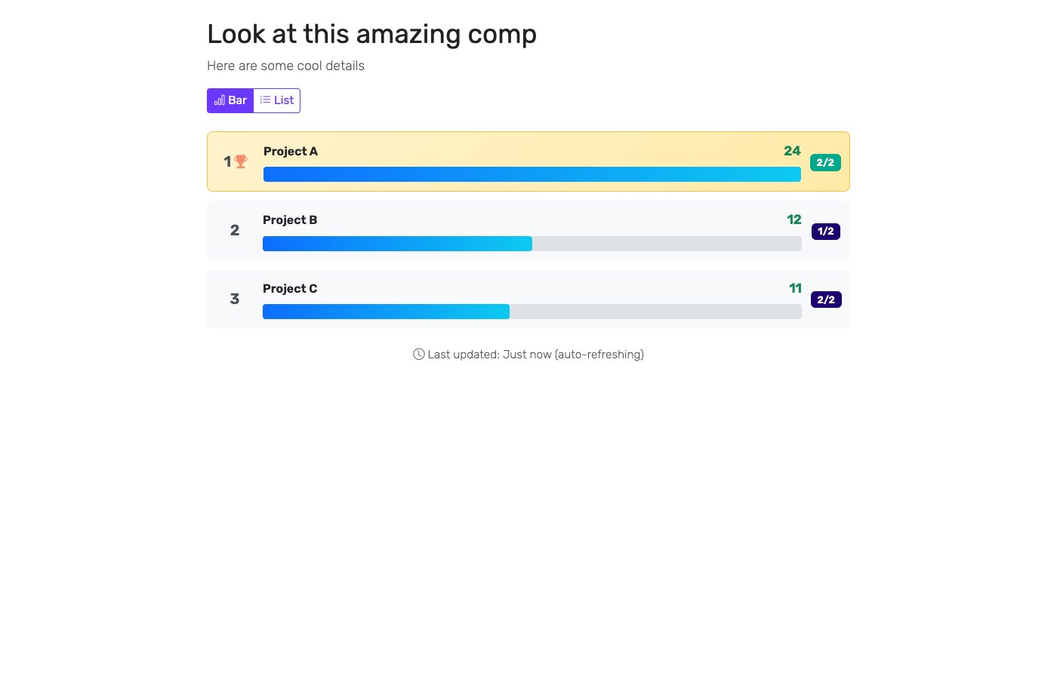The image size is (1057, 679).
Task: Click Project A's blue progress bar
Action: click(532, 174)
